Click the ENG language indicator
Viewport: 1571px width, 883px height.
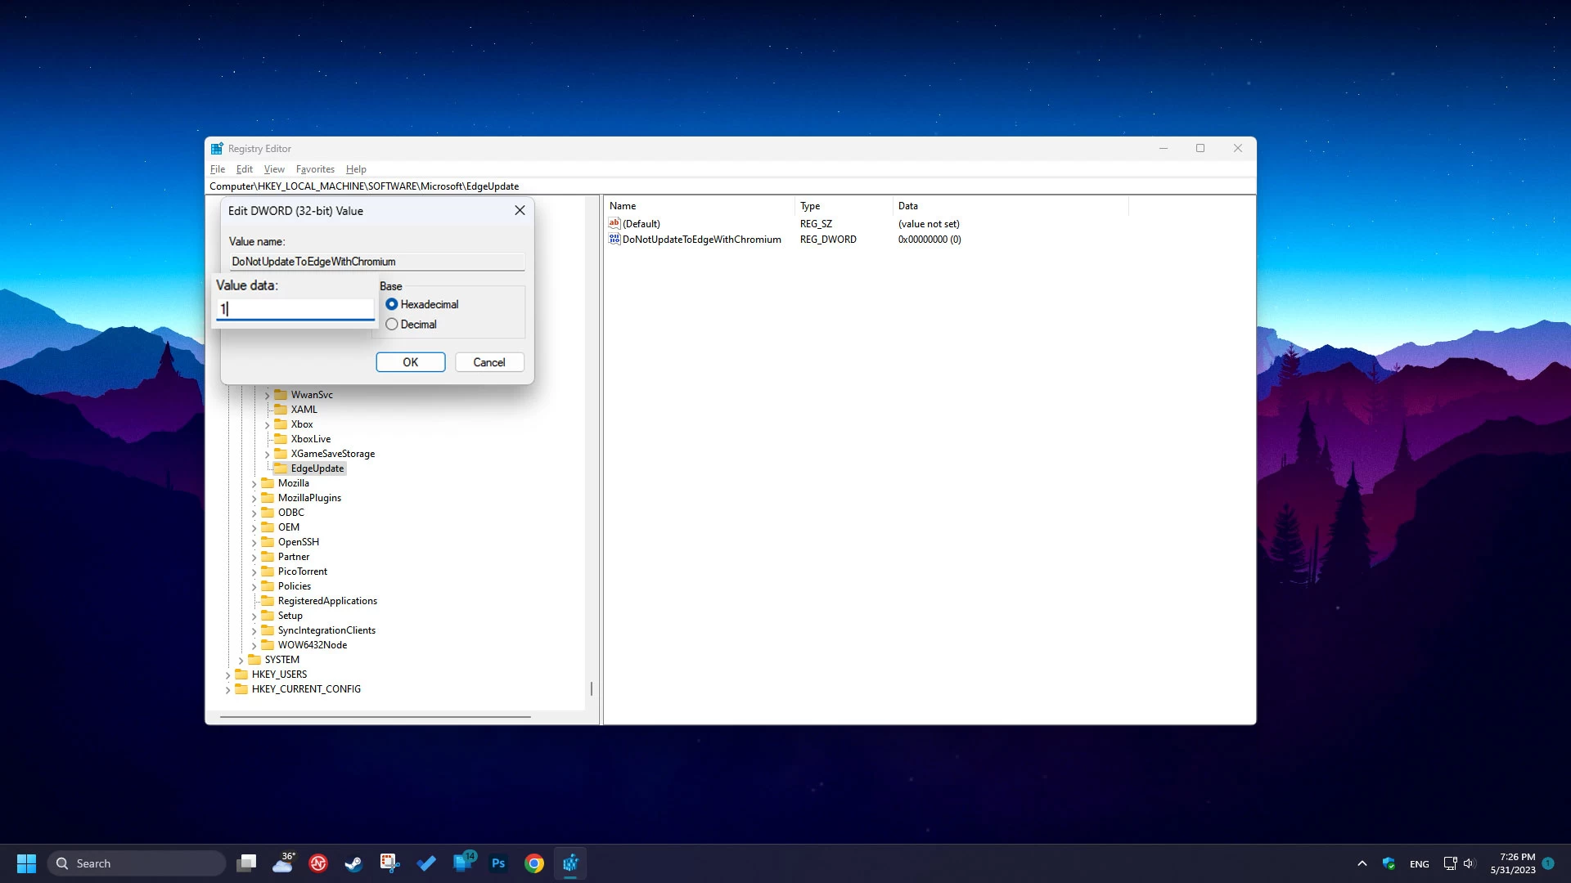1420,863
